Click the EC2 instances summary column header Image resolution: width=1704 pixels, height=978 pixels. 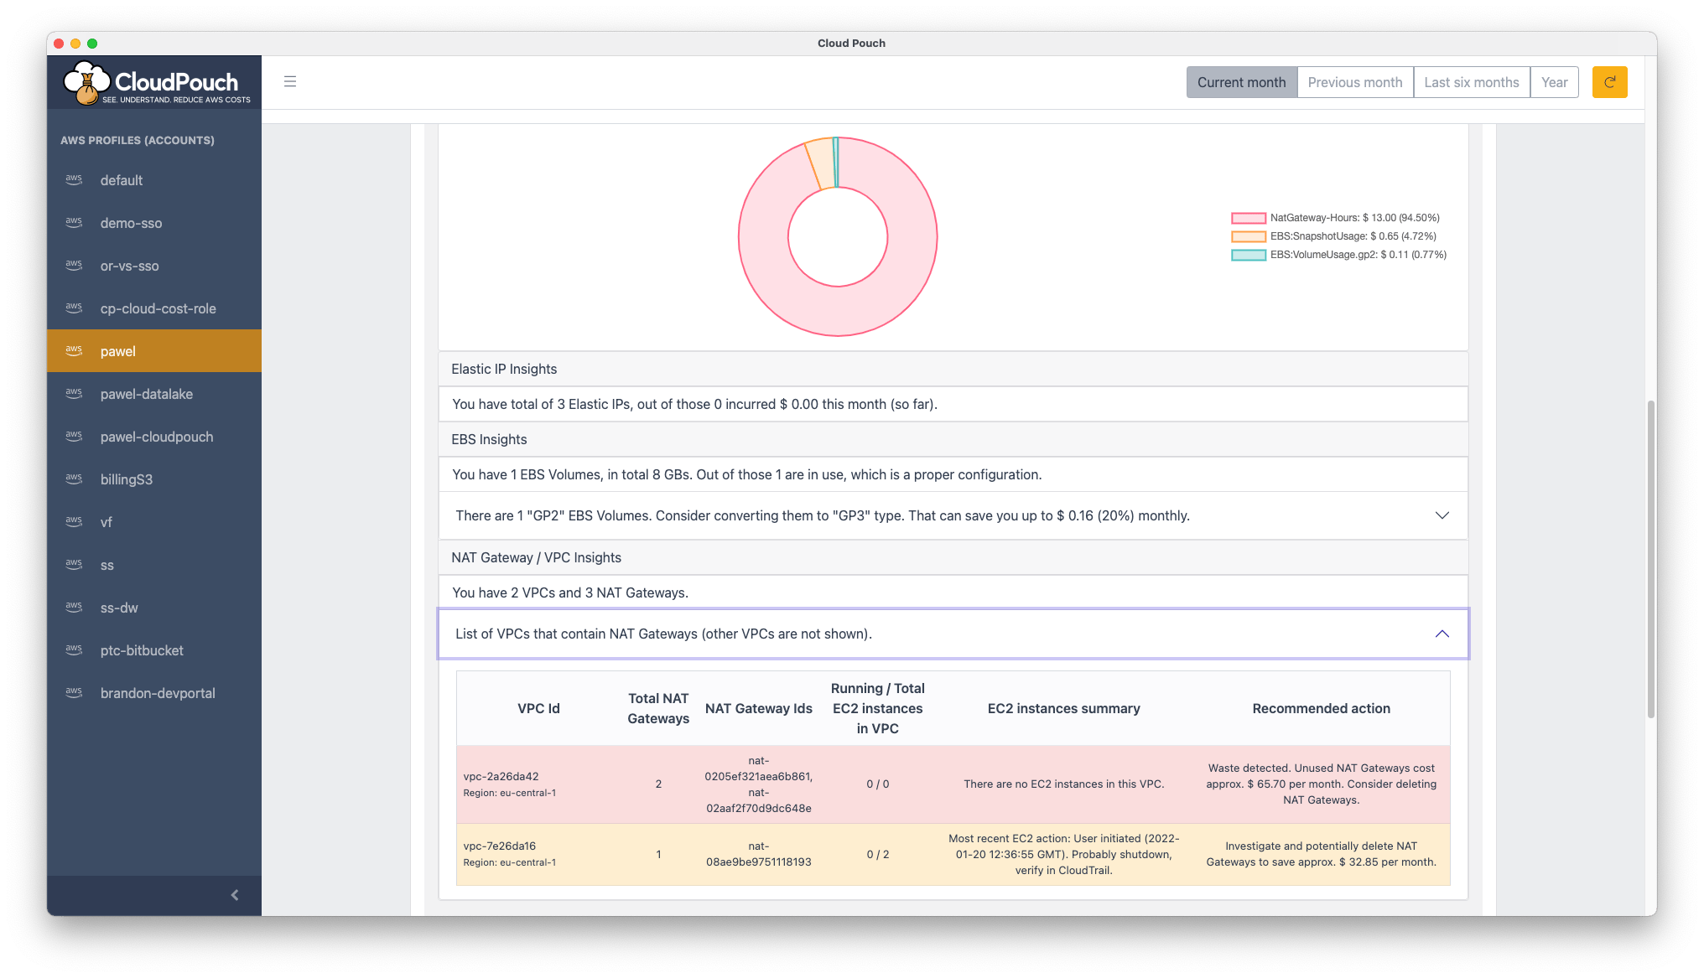point(1063,708)
